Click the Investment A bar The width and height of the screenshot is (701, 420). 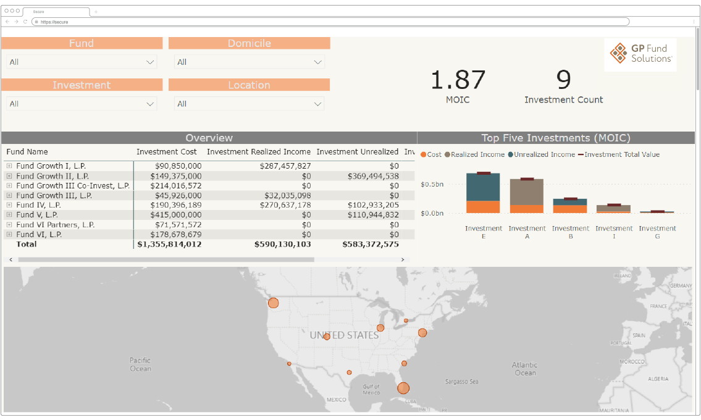coord(527,196)
